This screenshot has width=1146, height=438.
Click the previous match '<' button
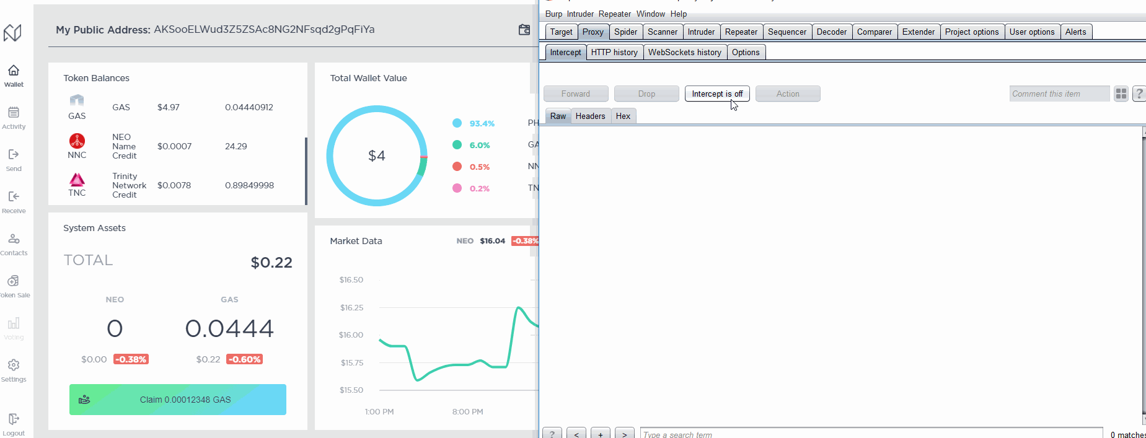point(576,433)
